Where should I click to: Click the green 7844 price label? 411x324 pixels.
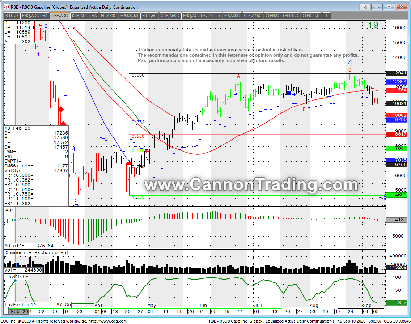pos(397,148)
